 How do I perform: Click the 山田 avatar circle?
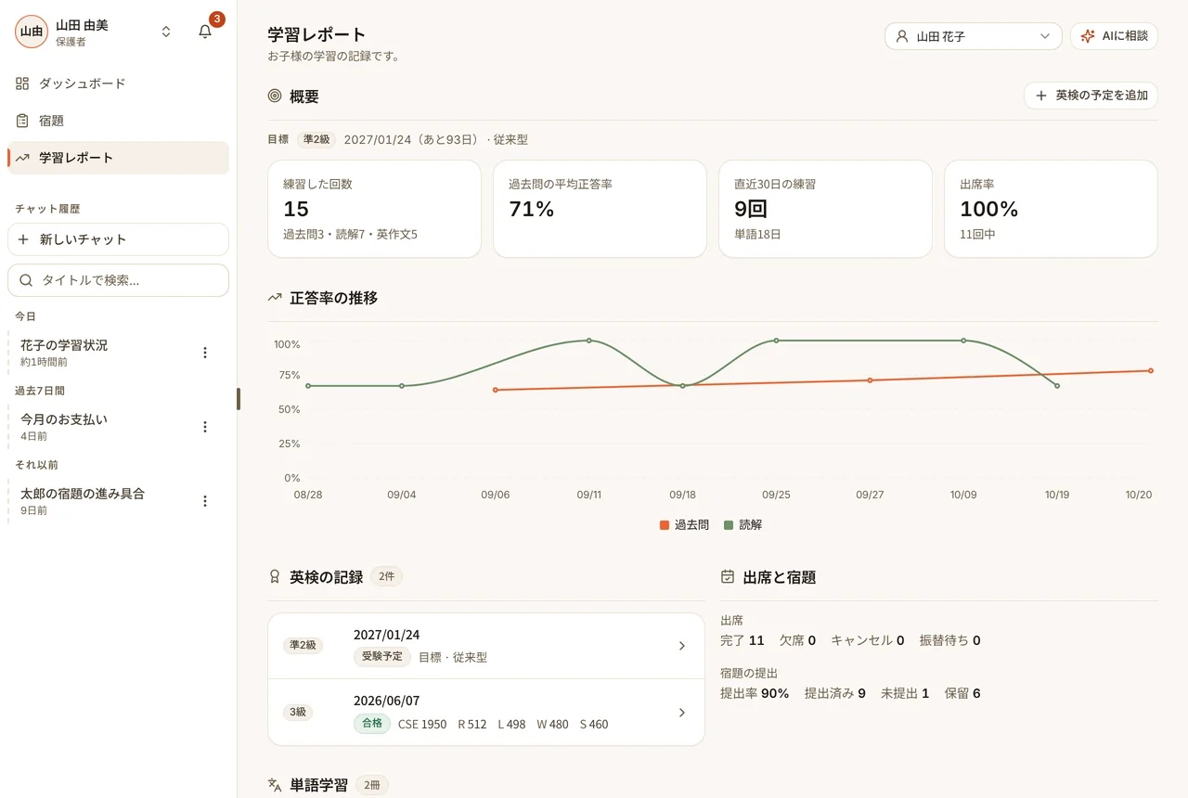pyautogui.click(x=32, y=32)
